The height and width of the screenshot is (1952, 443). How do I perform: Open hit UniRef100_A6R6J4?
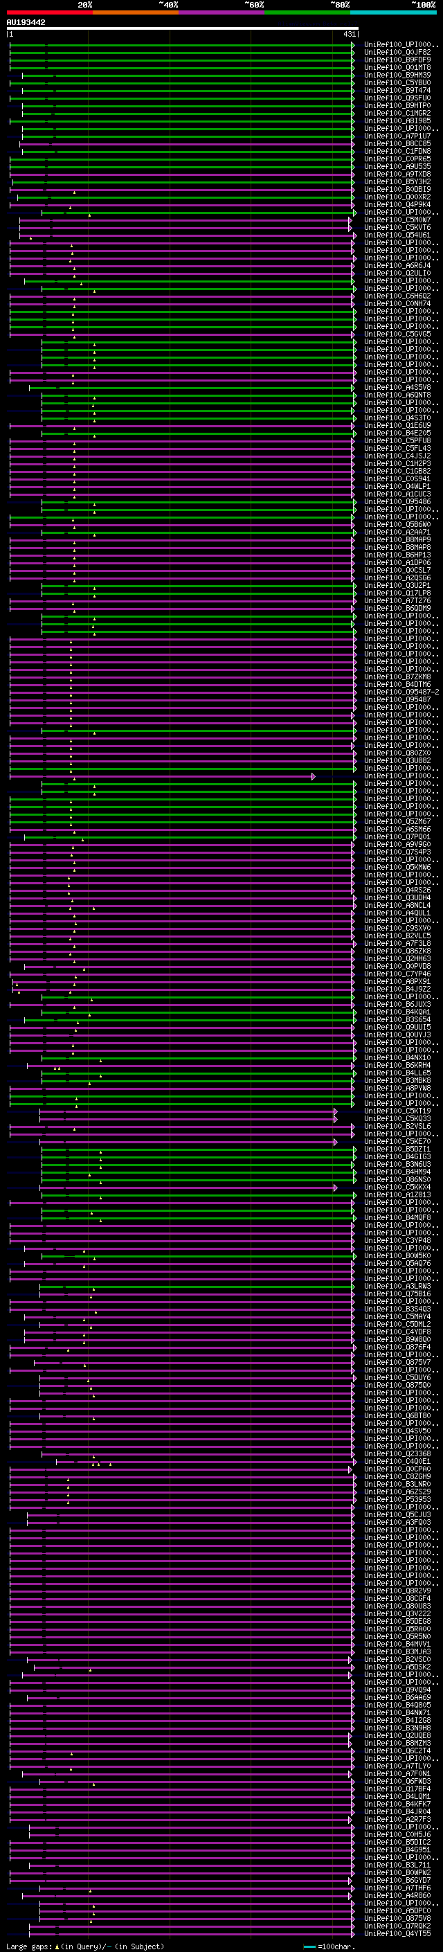[x=397, y=266]
